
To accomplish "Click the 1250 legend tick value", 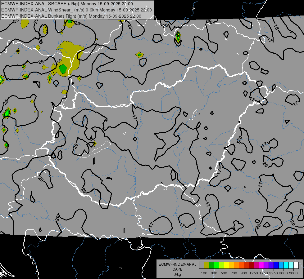I will click(x=254, y=273).
